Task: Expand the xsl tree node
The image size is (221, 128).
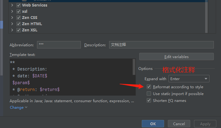Action: (12, 11)
